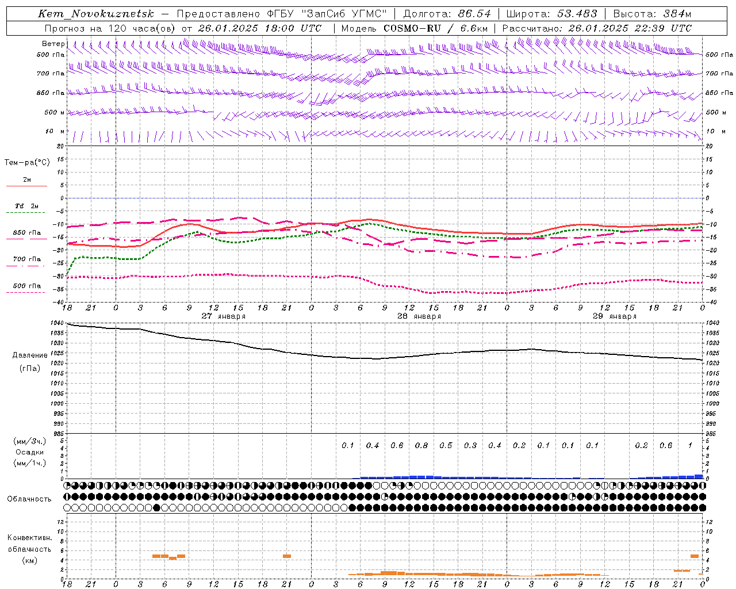The image size is (736, 589).
Task: Click the 10 м wind level label on left
Action: (x=55, y=131)
